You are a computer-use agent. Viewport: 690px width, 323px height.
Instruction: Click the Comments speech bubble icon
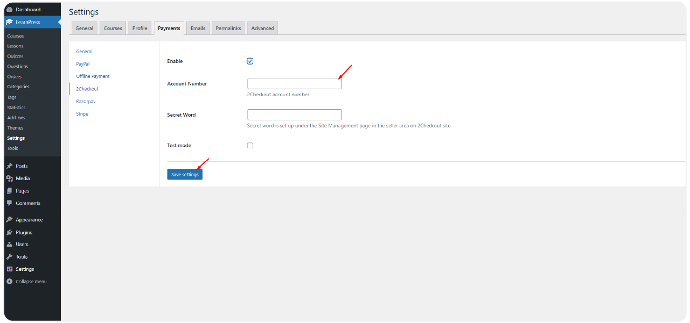click(x=10, y=203)
